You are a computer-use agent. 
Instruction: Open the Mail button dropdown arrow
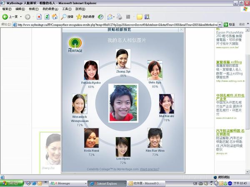[x=114, y=17]
